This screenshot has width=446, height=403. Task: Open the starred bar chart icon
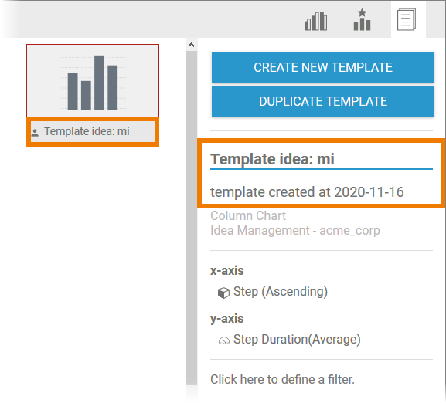point(362,19)
